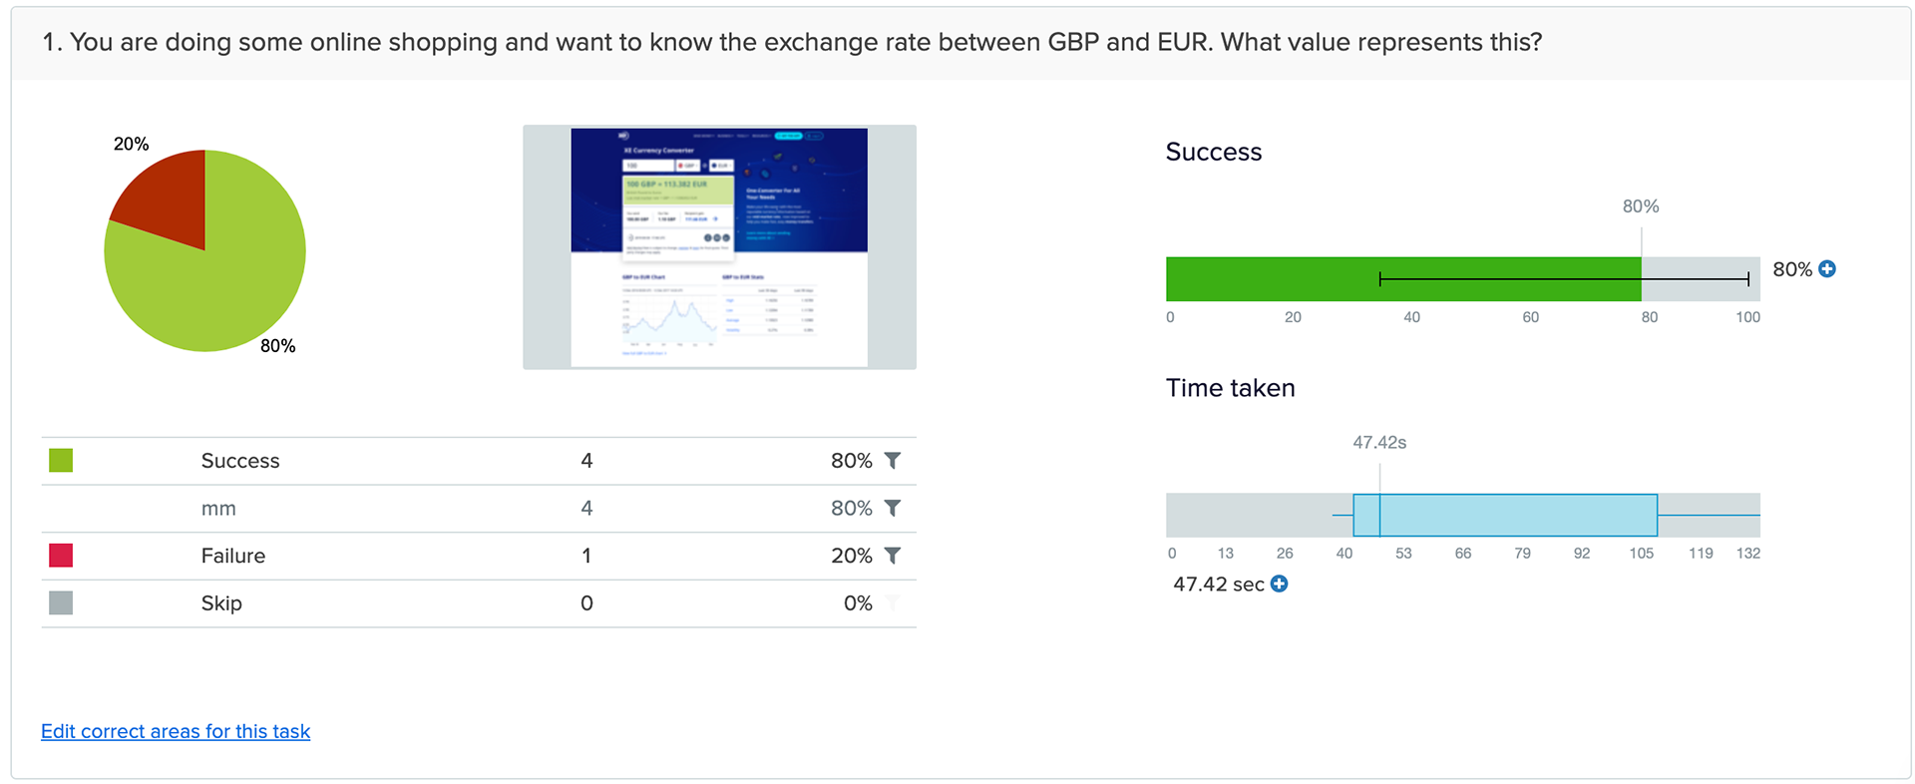Click the disabled Skip row filter icon
The height and width of the screenshot is (784, 1915).
[893, 603]
